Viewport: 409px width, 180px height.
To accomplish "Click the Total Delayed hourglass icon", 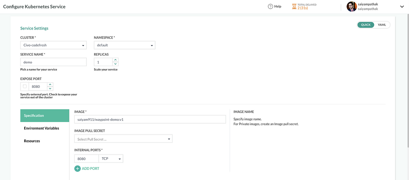I will (294, 6).
